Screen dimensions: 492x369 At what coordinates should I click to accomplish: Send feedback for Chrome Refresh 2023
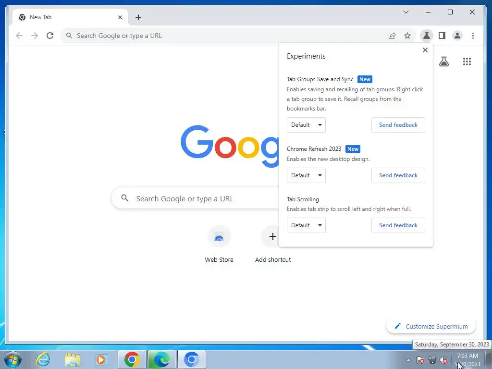[x=398, y=175]
